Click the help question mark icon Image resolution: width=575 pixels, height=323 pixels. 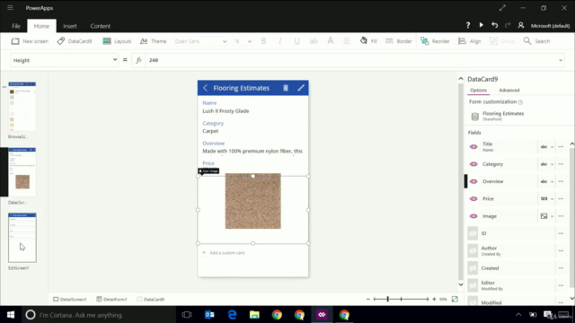[468, 25]
